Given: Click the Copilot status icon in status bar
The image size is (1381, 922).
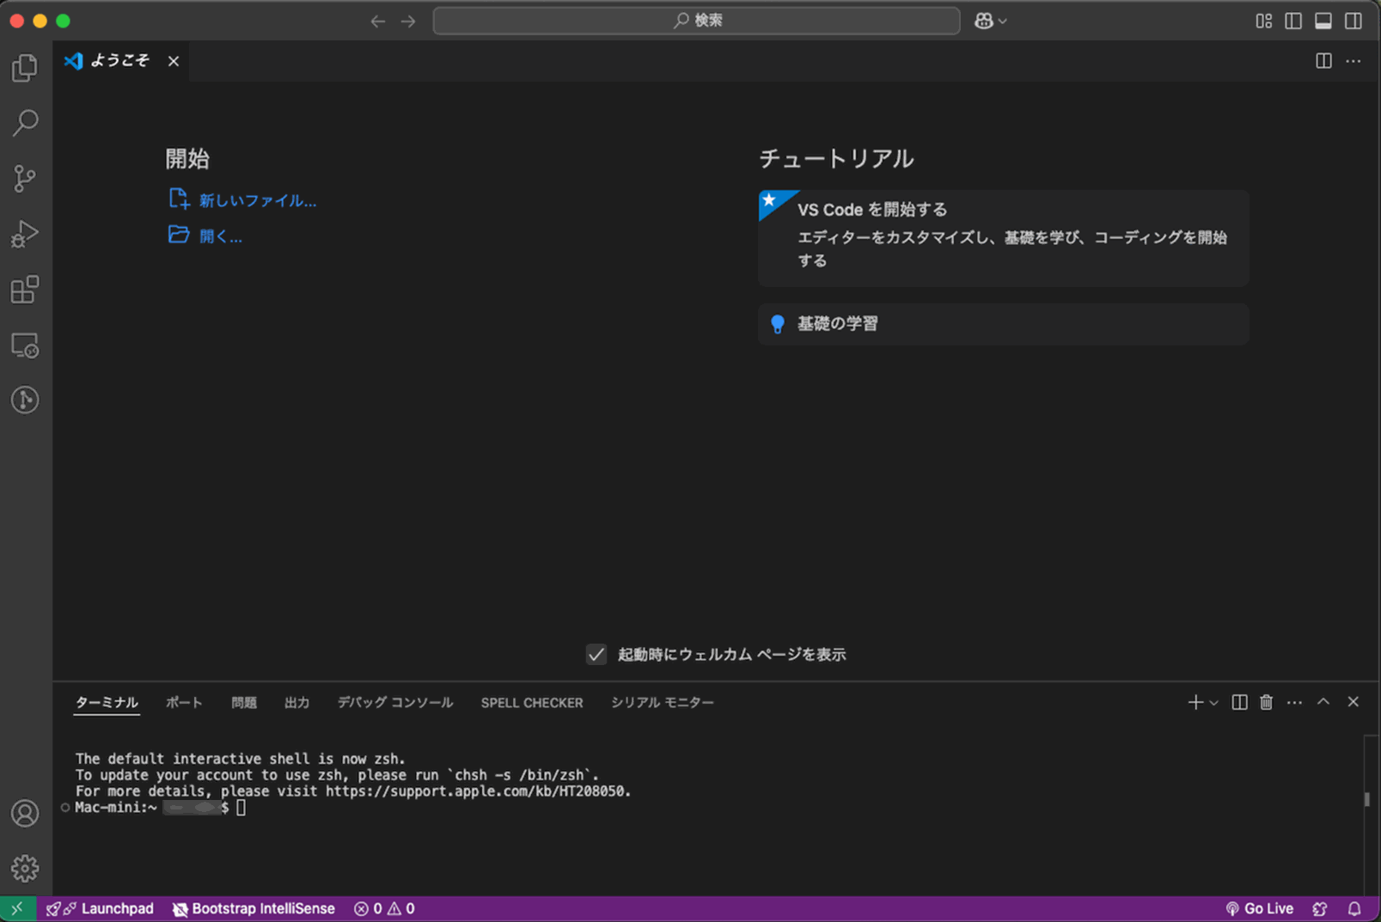Looking at the screenshot, I should click(x=1320, y=908).
